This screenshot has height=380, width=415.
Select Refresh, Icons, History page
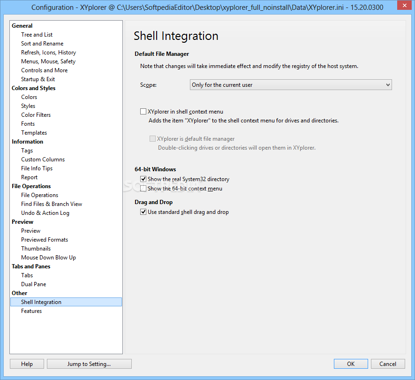tap(48, 53)
